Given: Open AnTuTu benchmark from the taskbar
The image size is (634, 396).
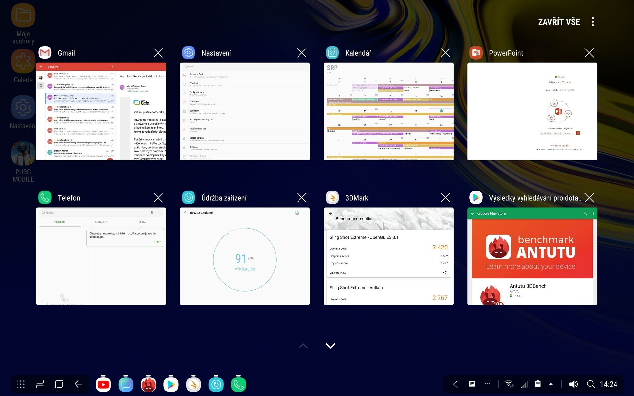Looking at the screenshot, I should point(148,384).
